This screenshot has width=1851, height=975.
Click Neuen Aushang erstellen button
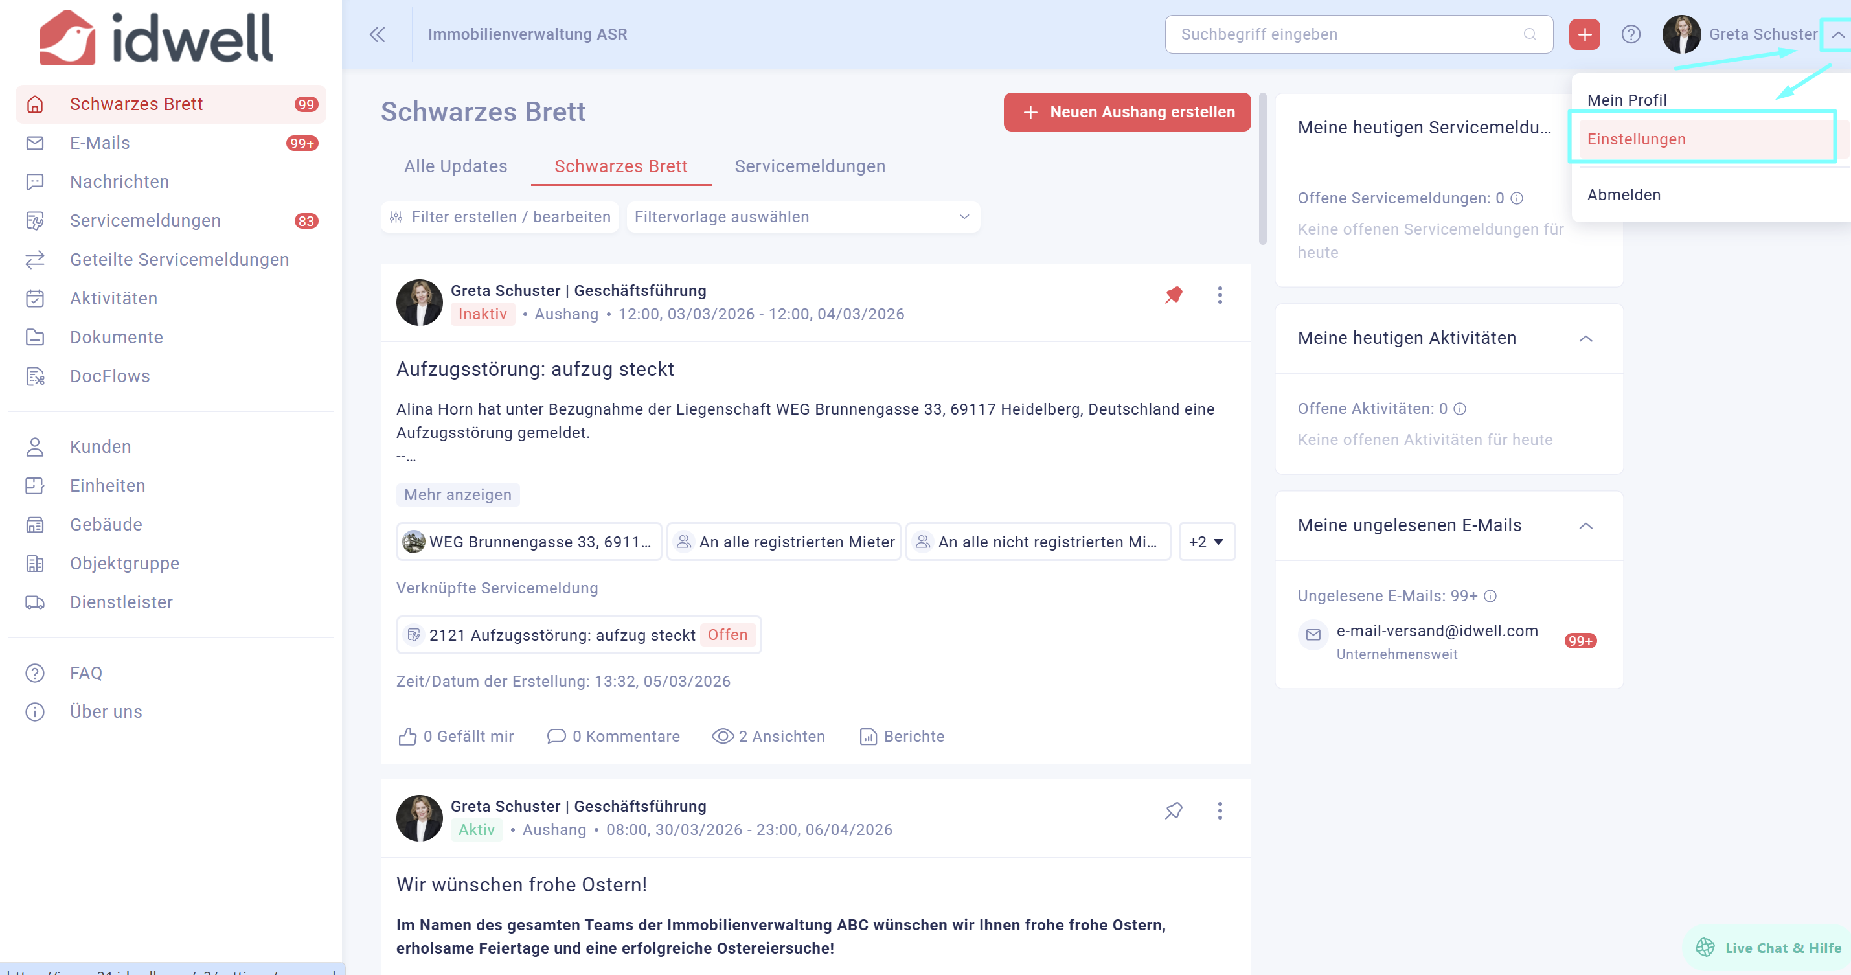pos(1126,112)
